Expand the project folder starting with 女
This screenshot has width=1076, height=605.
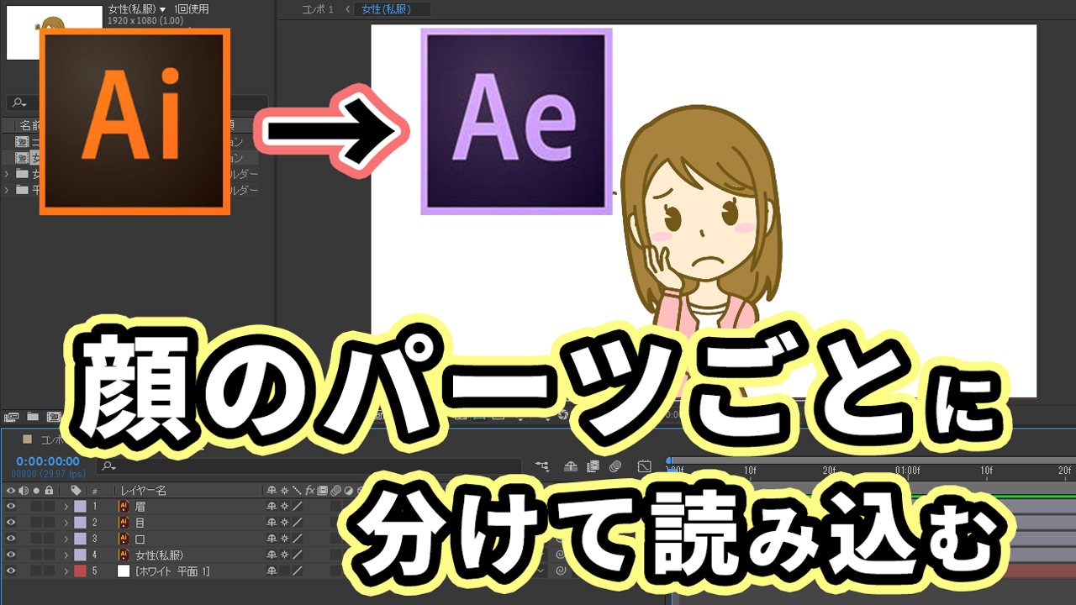click(7, 174)
